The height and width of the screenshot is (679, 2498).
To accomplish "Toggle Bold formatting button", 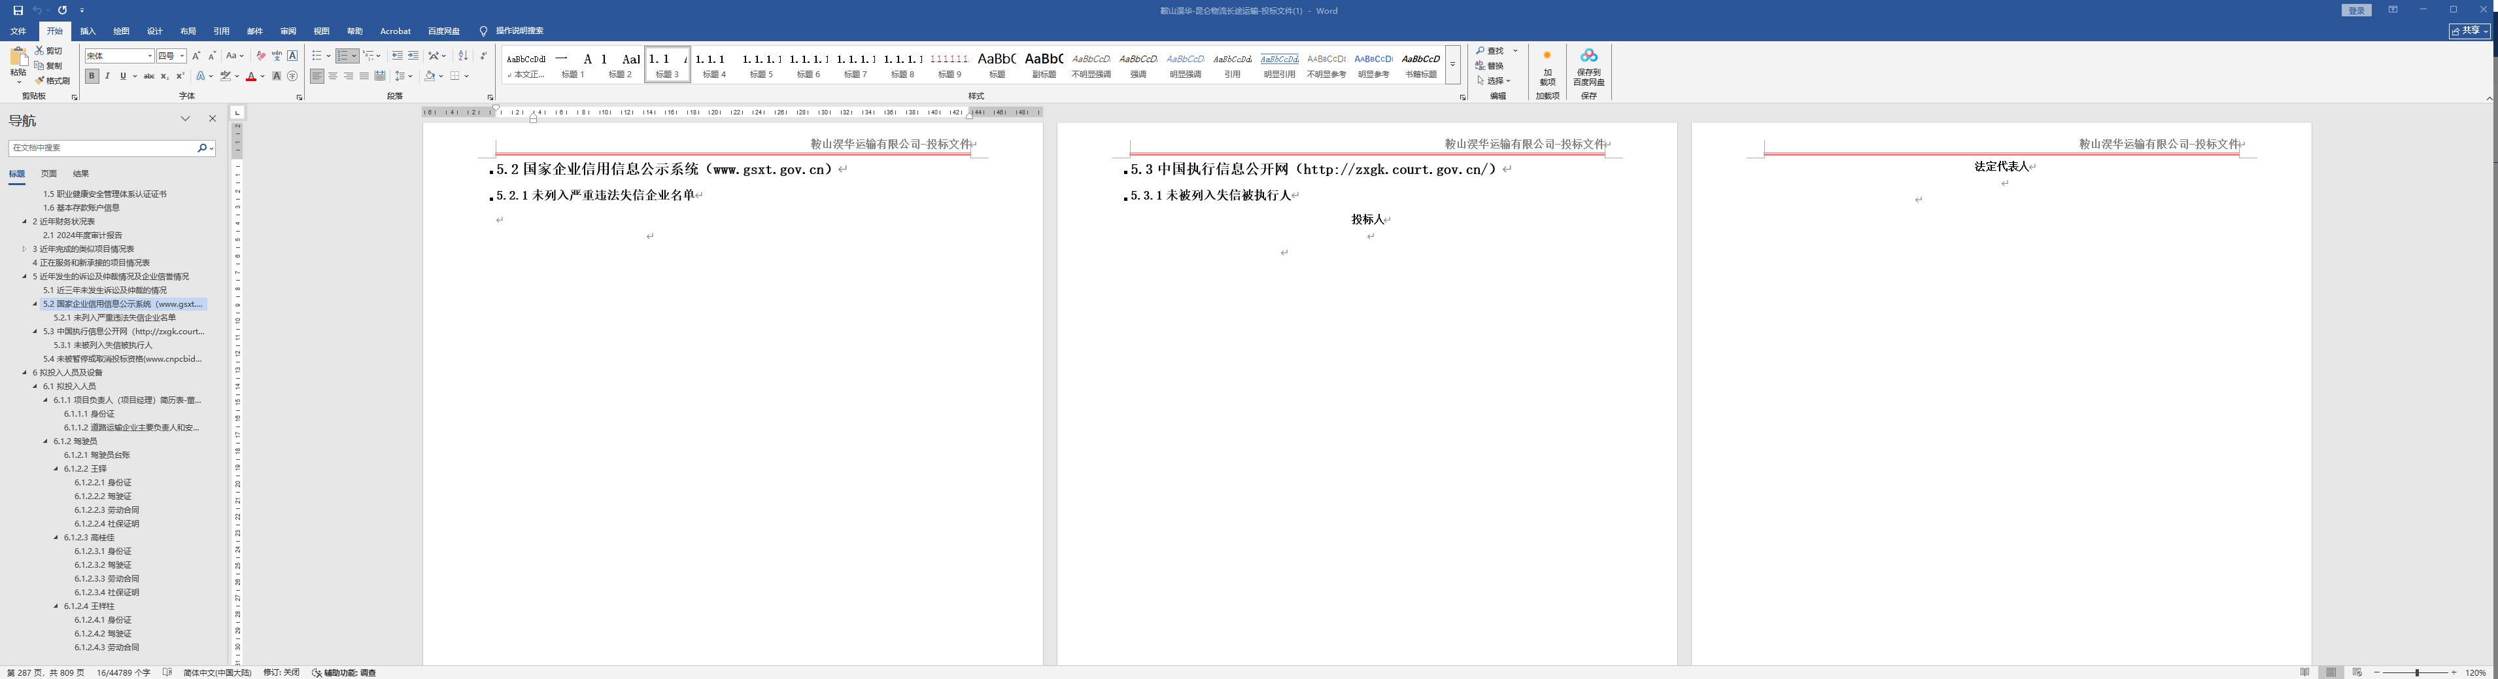I will point(92,77).
